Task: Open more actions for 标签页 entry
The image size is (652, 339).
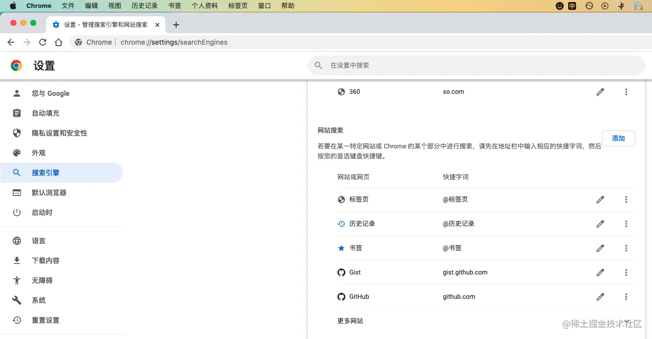Action: [x=626, y=200]
